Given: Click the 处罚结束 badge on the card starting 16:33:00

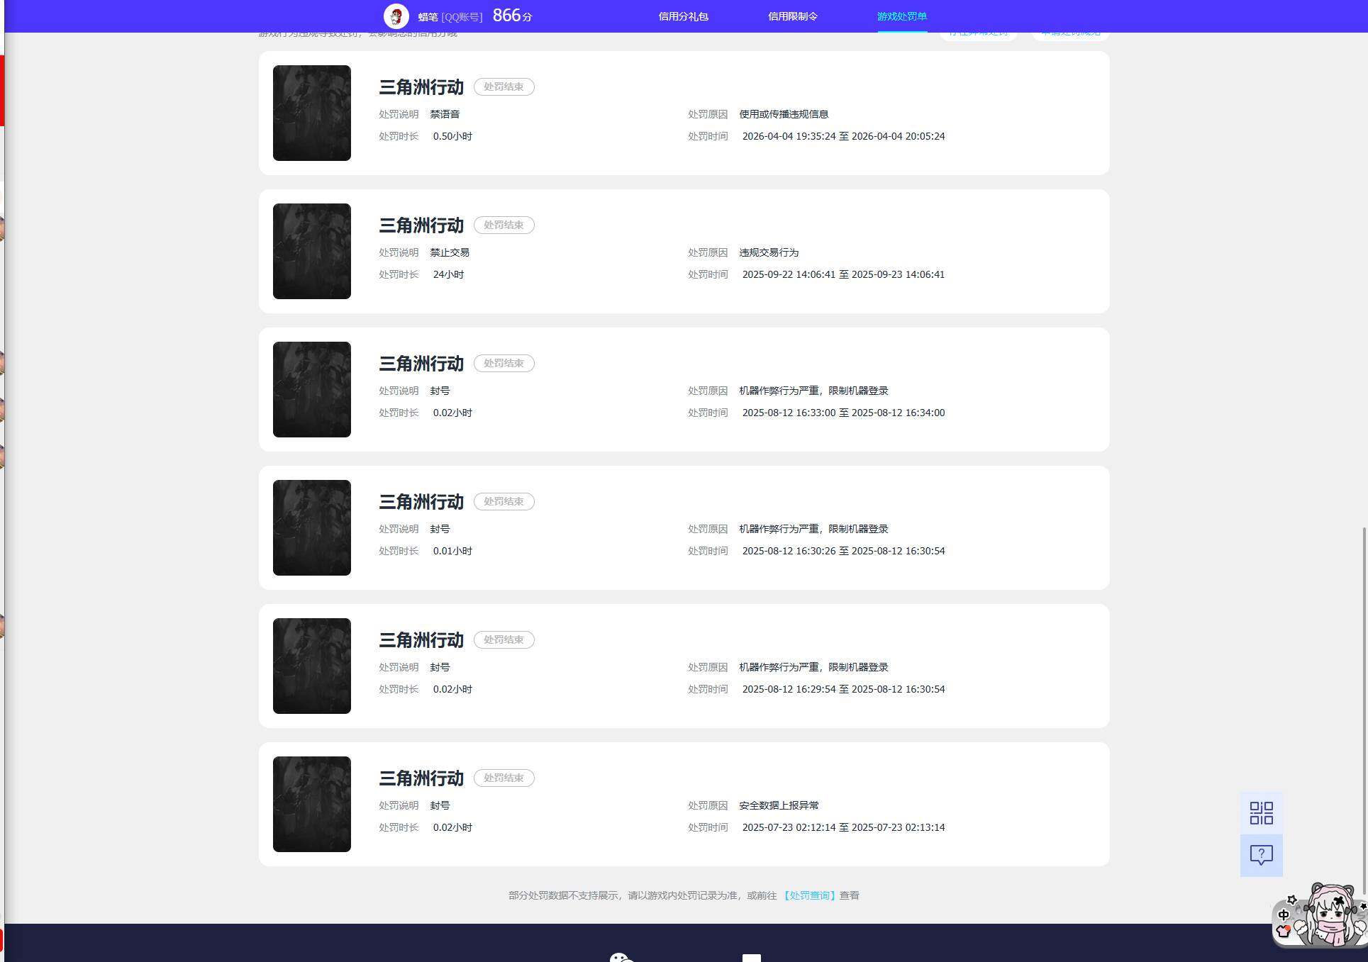Looking at the screenshot, I should pos(504,363).
